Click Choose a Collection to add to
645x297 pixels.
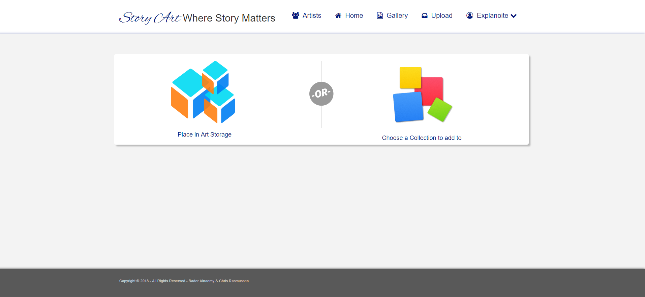point(422,138)
